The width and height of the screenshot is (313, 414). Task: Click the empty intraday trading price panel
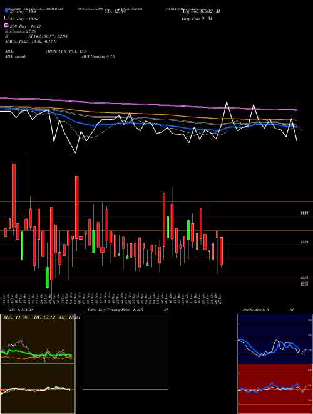[x=125, y=351]
